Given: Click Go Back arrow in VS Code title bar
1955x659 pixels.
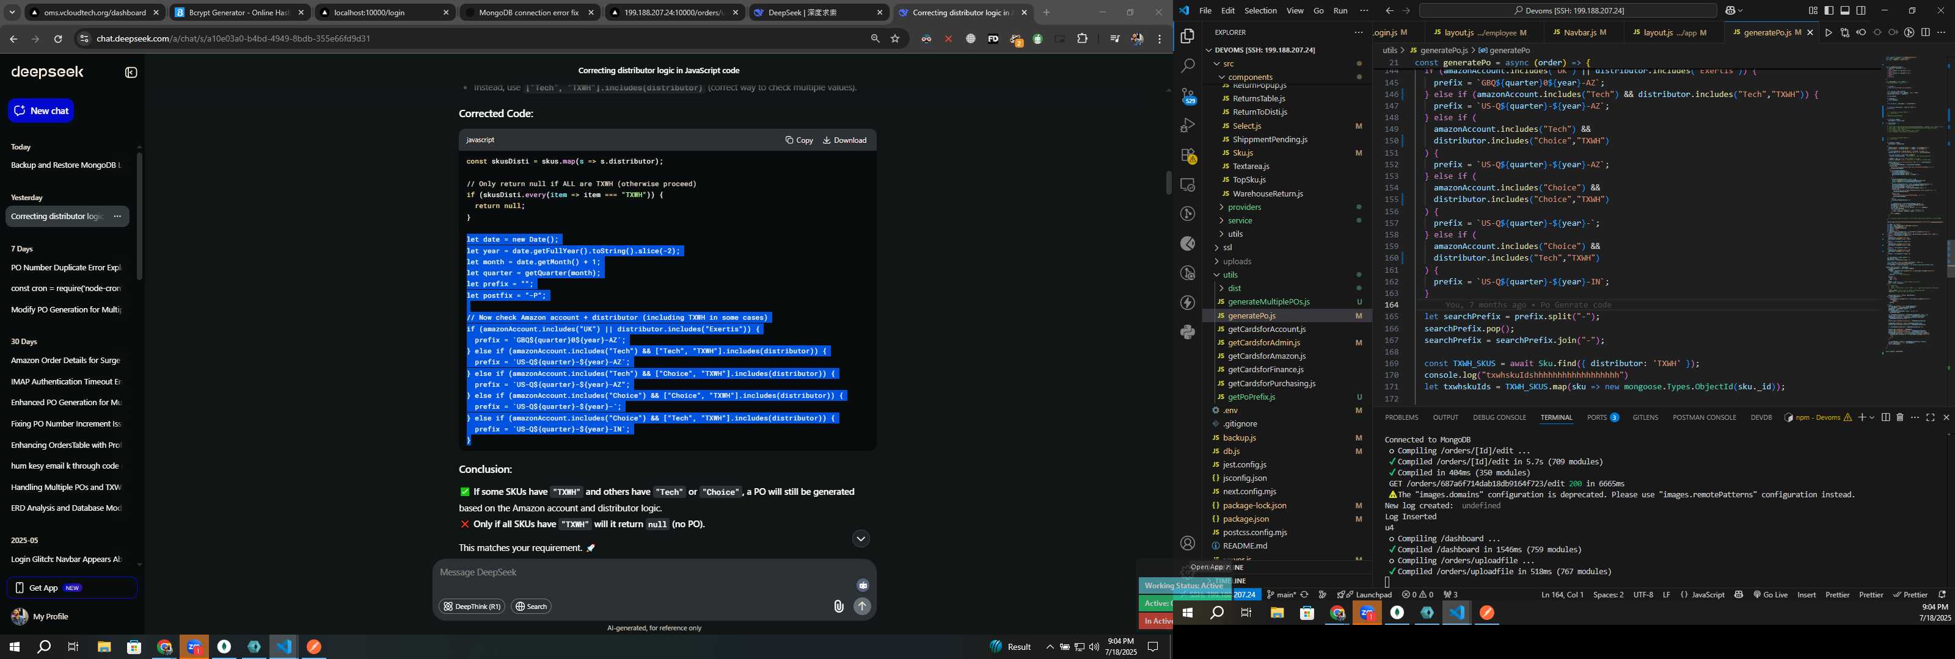Looking at the screenshot, I should click(x=1389, y=10).
